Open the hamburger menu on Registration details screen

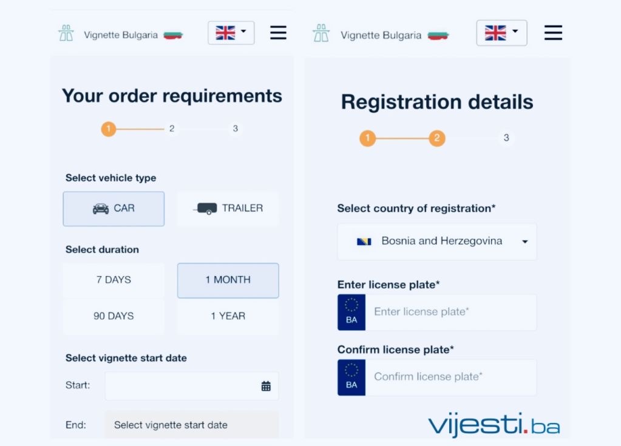553,33
